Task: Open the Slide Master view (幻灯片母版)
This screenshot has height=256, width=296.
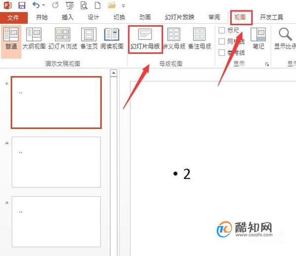Action: (x=145, y=39)
